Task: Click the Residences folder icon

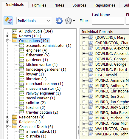Action: (x=15, y=117)
